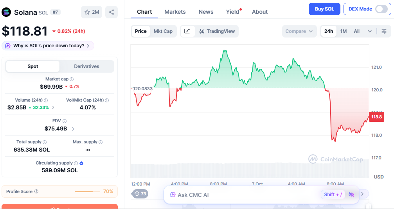This screenshot has height=209, width=394.
Task: Click the 4.07% Vol/Mkt Cap value
Action: 88,108
